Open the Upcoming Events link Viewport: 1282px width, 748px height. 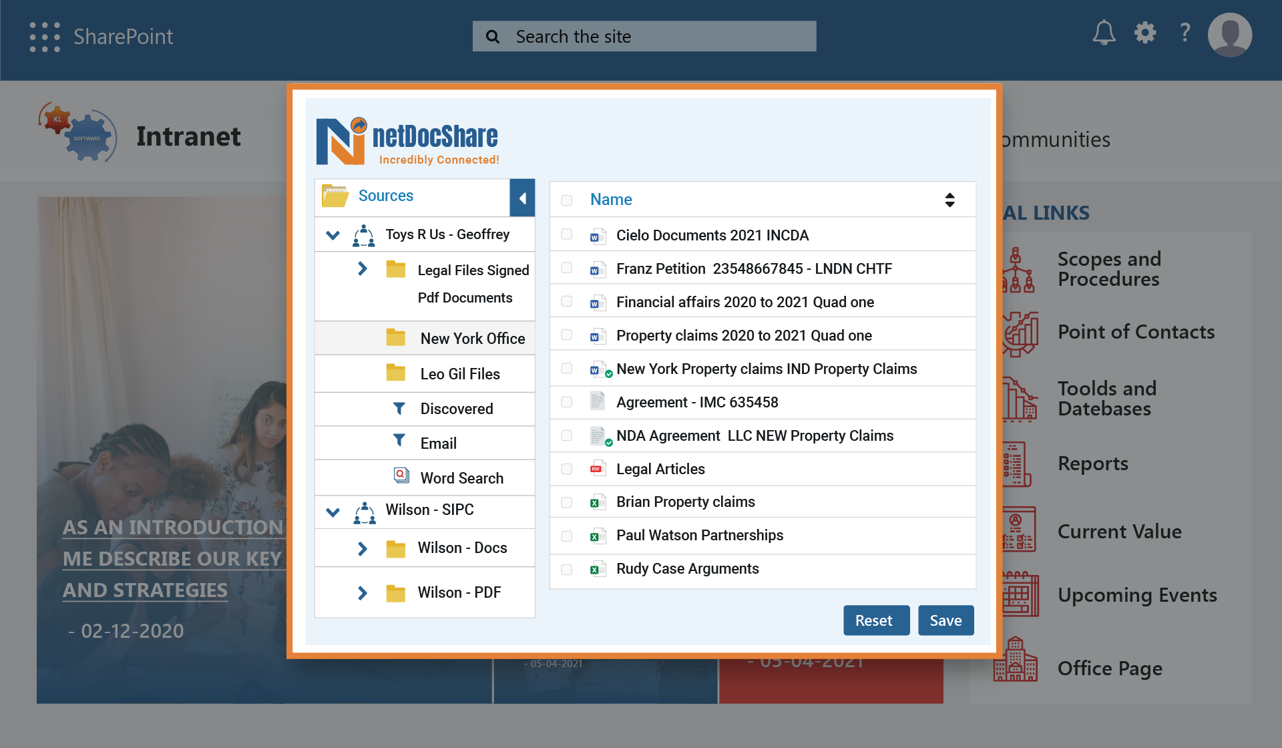pyautogui.click(x=1137, y=595)
